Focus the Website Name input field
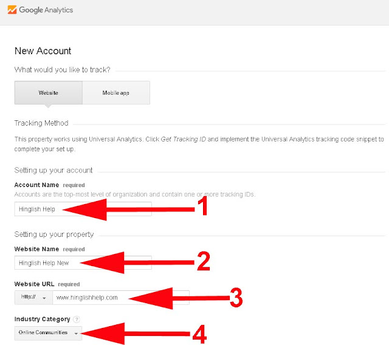This screenshot has height=345, width=389. [x=83, y=263]
